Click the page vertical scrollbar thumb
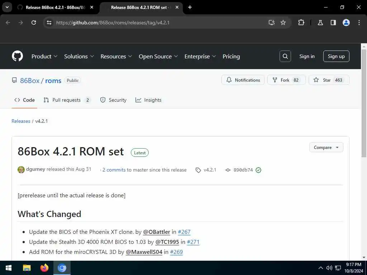Viewport: 367px width, 275px height. [x=364, y=103]
